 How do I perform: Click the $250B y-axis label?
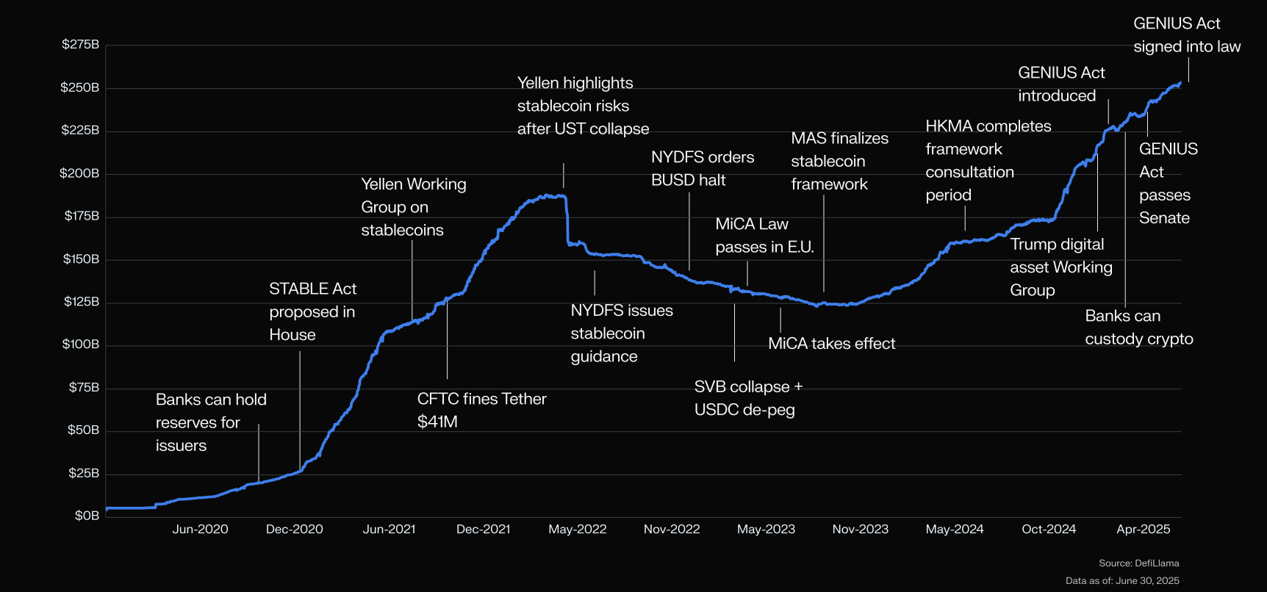[x=79, y=87]
